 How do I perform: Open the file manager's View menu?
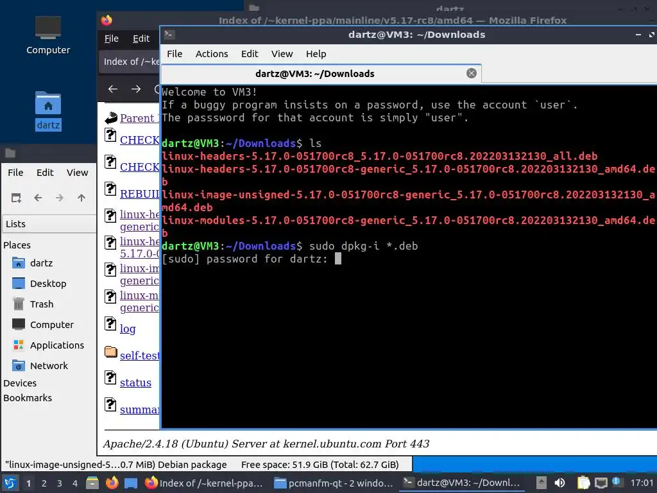77,173
